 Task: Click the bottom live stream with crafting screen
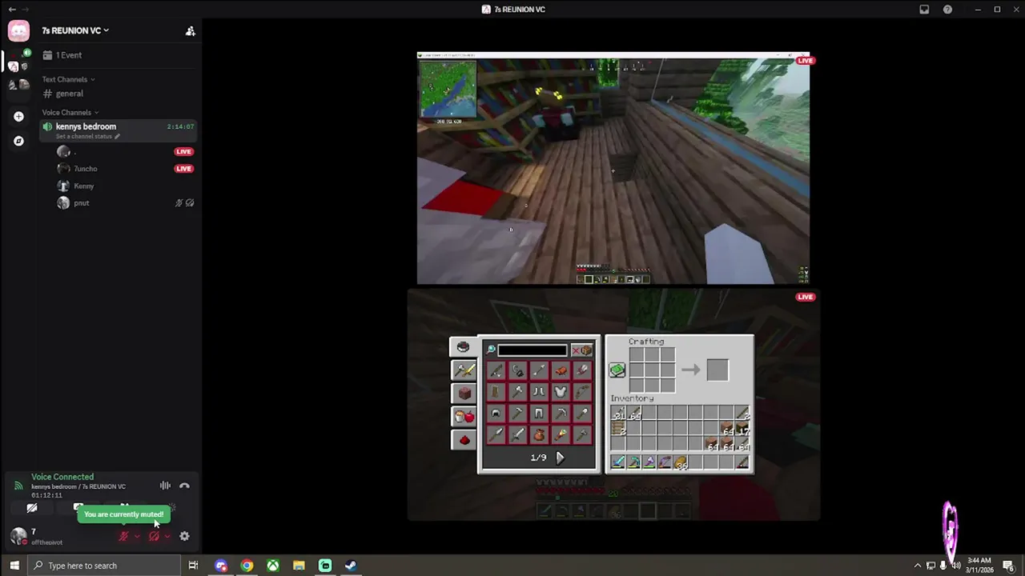point(613,405)
